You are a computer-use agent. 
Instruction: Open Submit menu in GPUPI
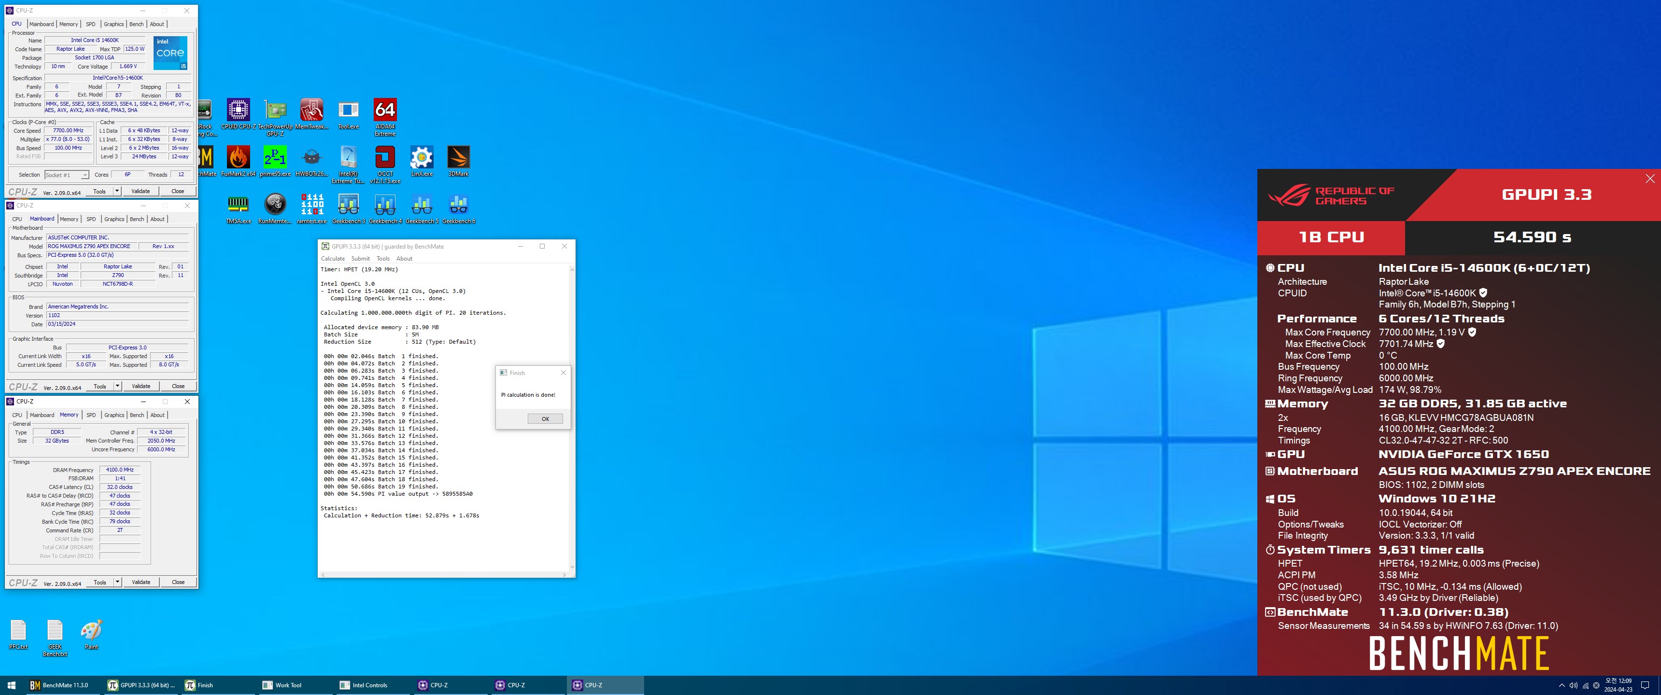pyautogui.click(x=360, y=259)
